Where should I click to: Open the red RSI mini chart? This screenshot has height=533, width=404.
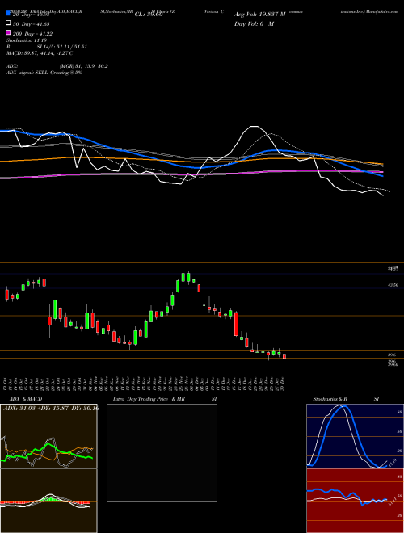coord(355,501)
